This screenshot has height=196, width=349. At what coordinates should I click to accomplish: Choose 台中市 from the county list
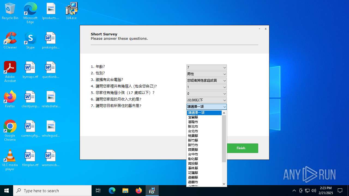pos(204,154)
